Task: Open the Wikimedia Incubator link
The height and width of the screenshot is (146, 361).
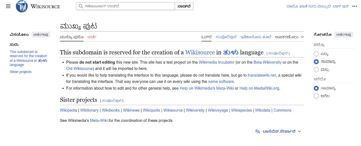Action: coord(217,62)
